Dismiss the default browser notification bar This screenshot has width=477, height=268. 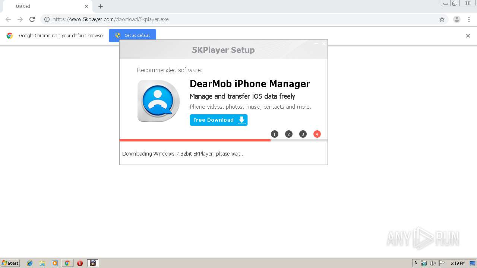468,36
